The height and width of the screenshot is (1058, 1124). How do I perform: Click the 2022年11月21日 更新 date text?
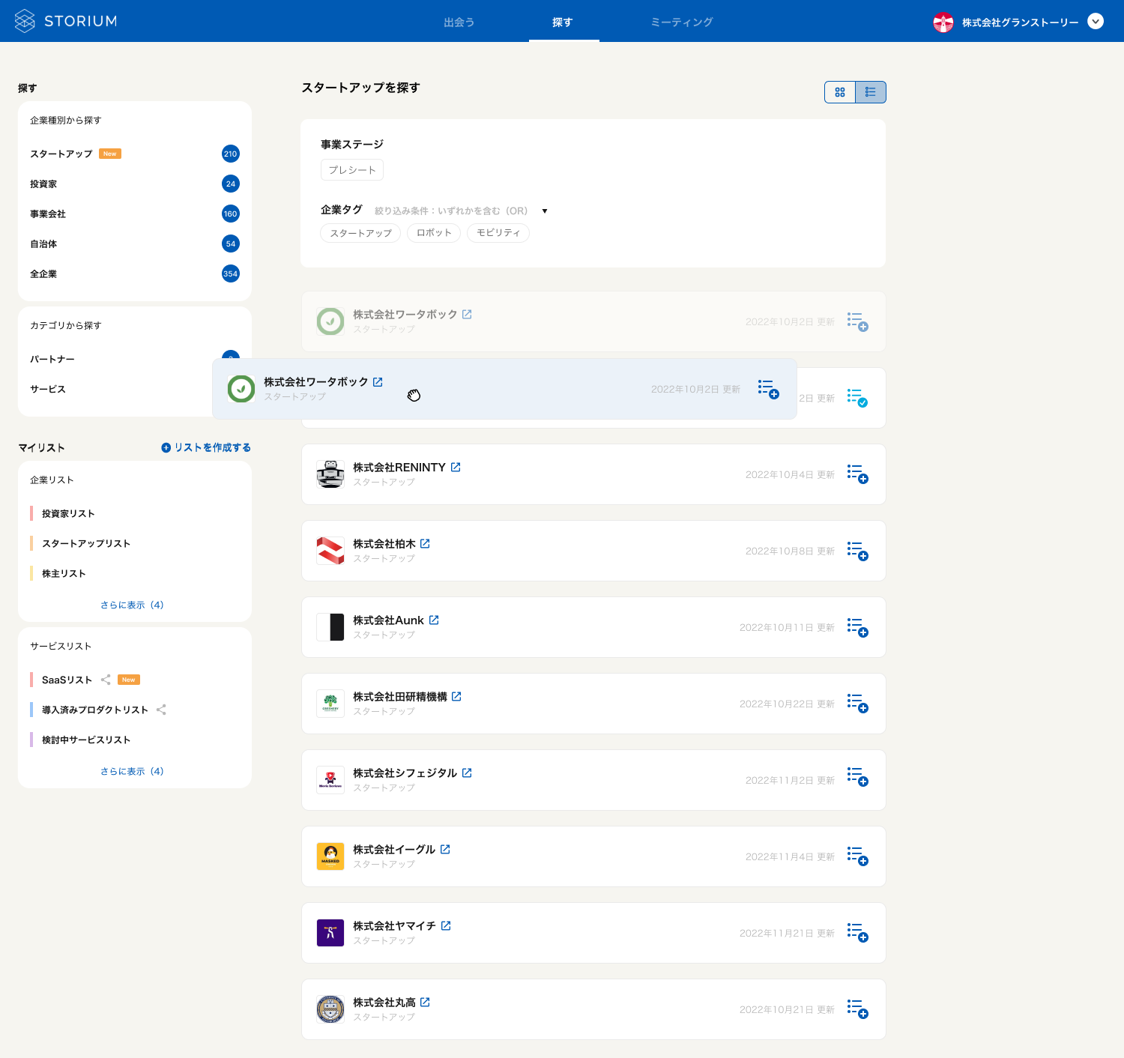coord(787,934)
